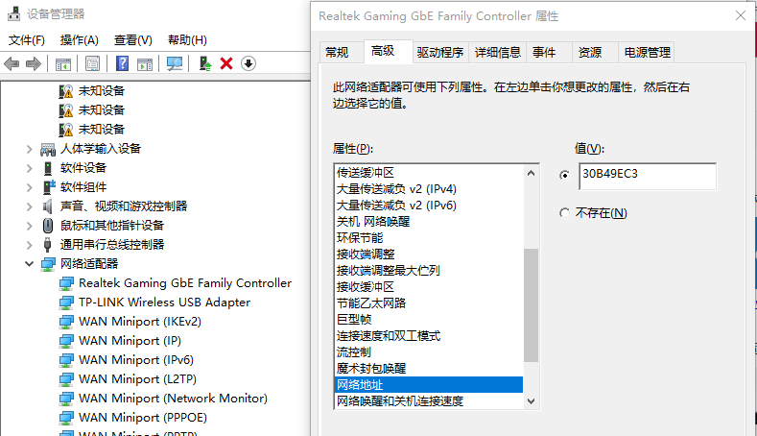Click the property list scroll up arrow
This screenshot has height=436, width=757.
[x=532, y=173]
